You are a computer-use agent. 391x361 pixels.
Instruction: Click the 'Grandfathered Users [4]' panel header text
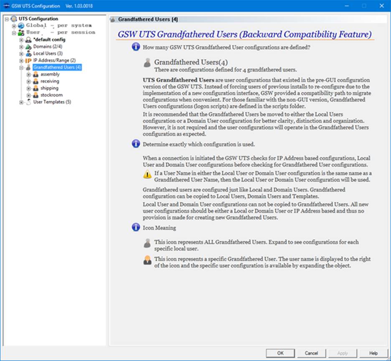pyautogui.click(x=148, y=19)
